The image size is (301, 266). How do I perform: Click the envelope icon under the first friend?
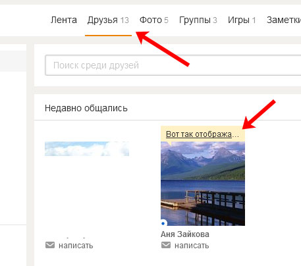coord(50,245)
